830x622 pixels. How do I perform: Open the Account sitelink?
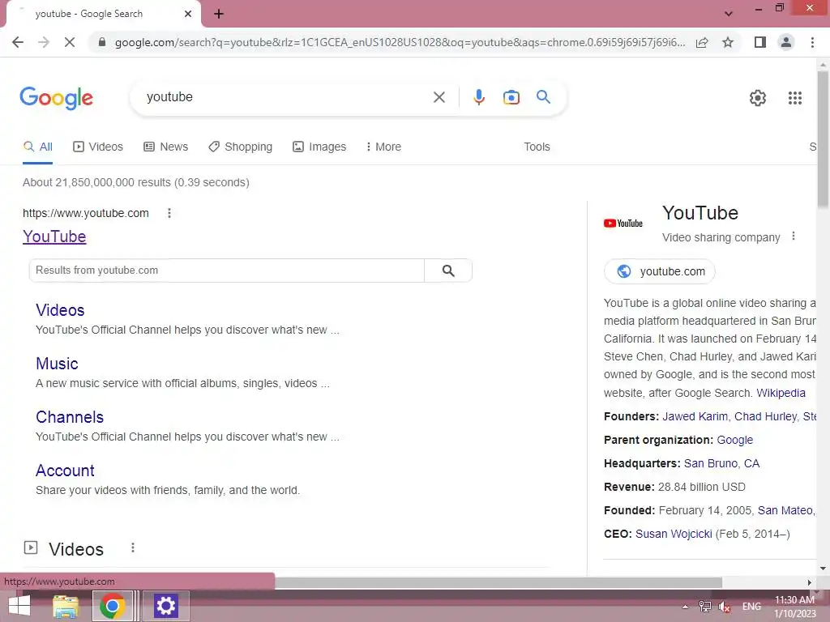pos(65,471)
